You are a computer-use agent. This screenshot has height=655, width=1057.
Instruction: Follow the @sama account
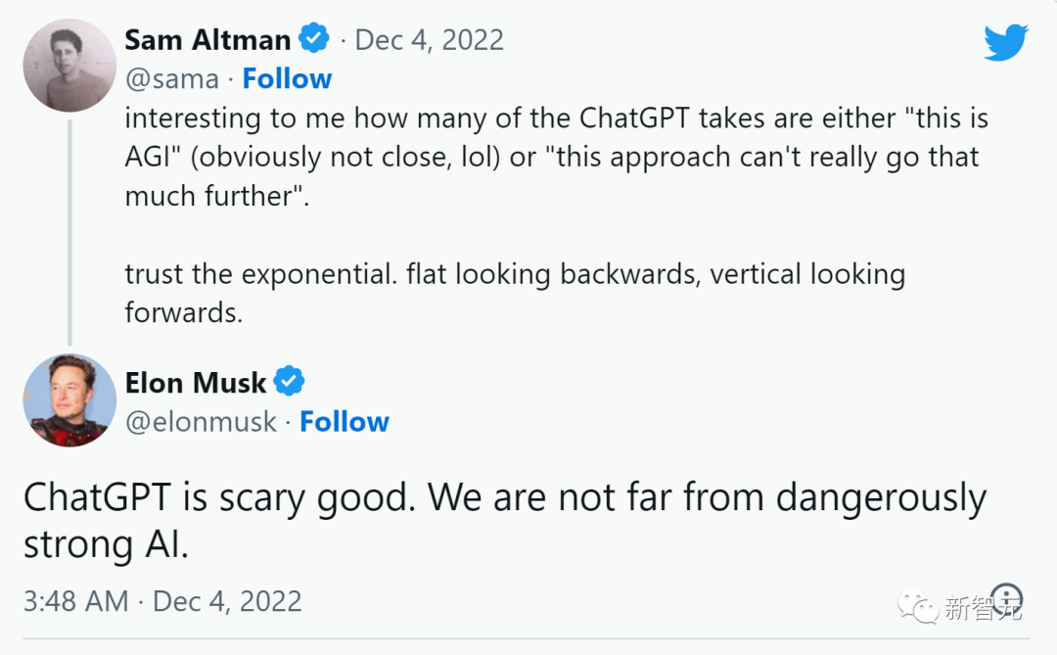(287, 78)
